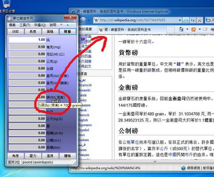Switch to the 功率 category tab
Image resolution: width=214 pixels, height=177 pixels.
tap(15, 32)
